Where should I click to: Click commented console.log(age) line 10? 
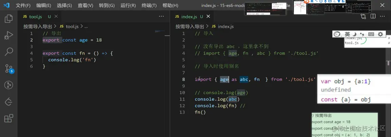click(221, 92)
